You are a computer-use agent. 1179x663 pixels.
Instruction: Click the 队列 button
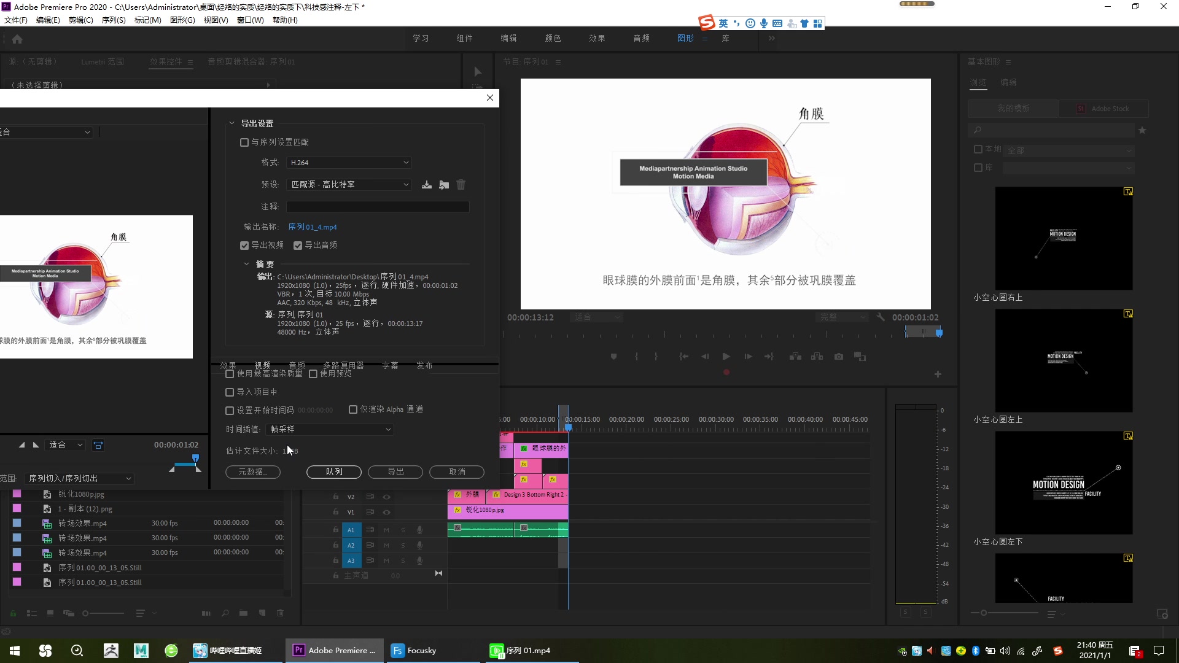[333, 472]
